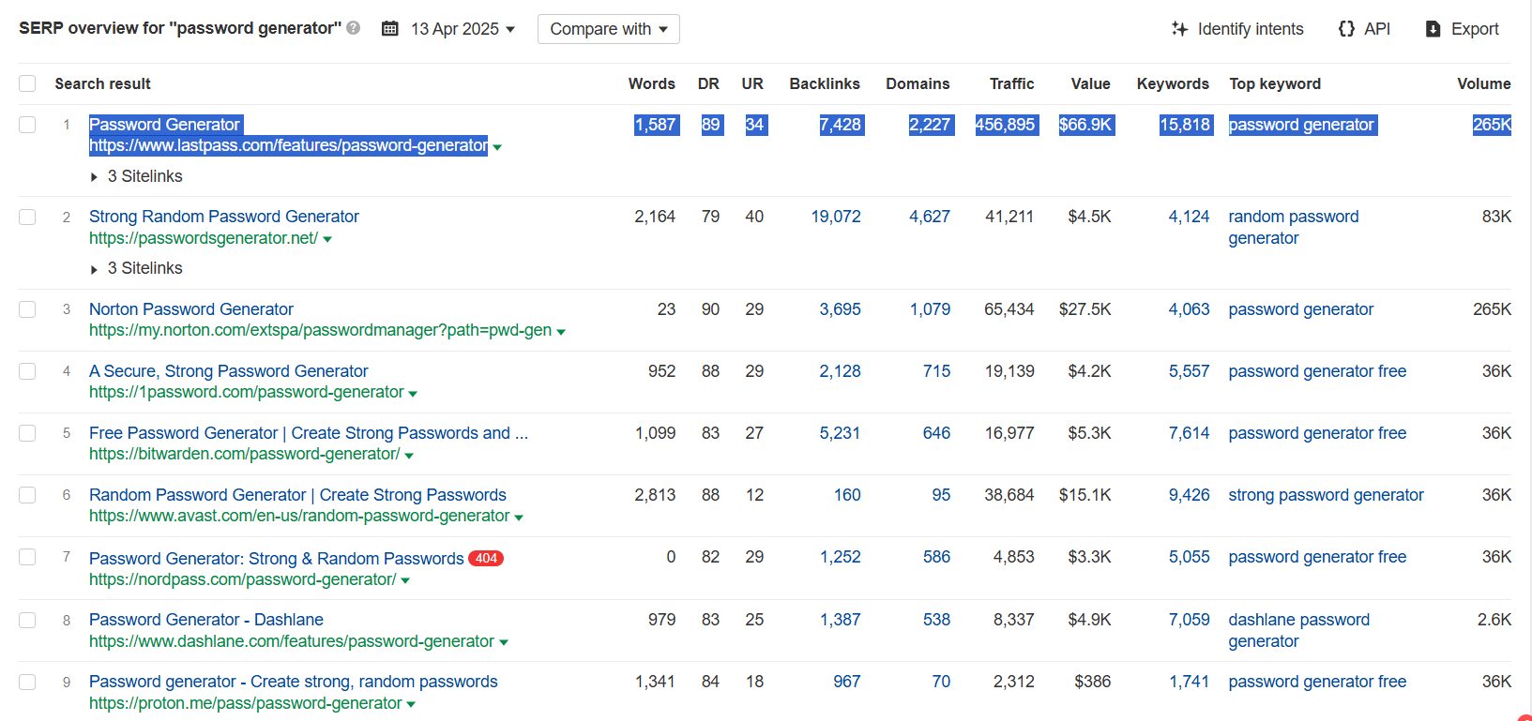The image size is (1532, 721).
Task: Click the calendar icon next to 13 Apr 2025
Action: tap(390, 29)
